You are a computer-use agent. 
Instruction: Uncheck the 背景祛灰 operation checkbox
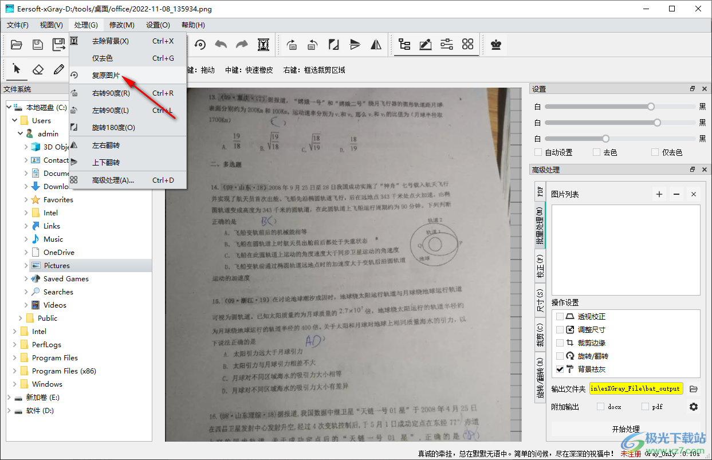click(560, 369)
